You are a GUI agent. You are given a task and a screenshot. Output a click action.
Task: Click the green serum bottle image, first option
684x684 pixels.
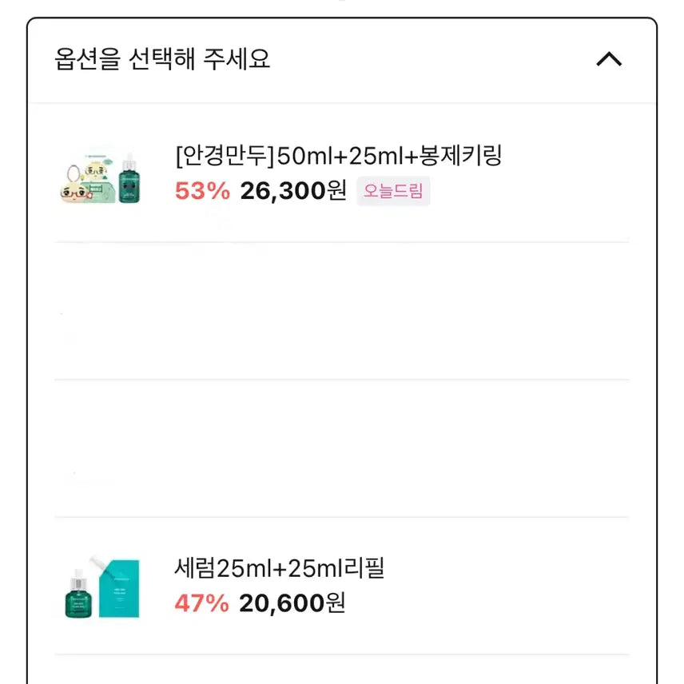click(128, 182)
